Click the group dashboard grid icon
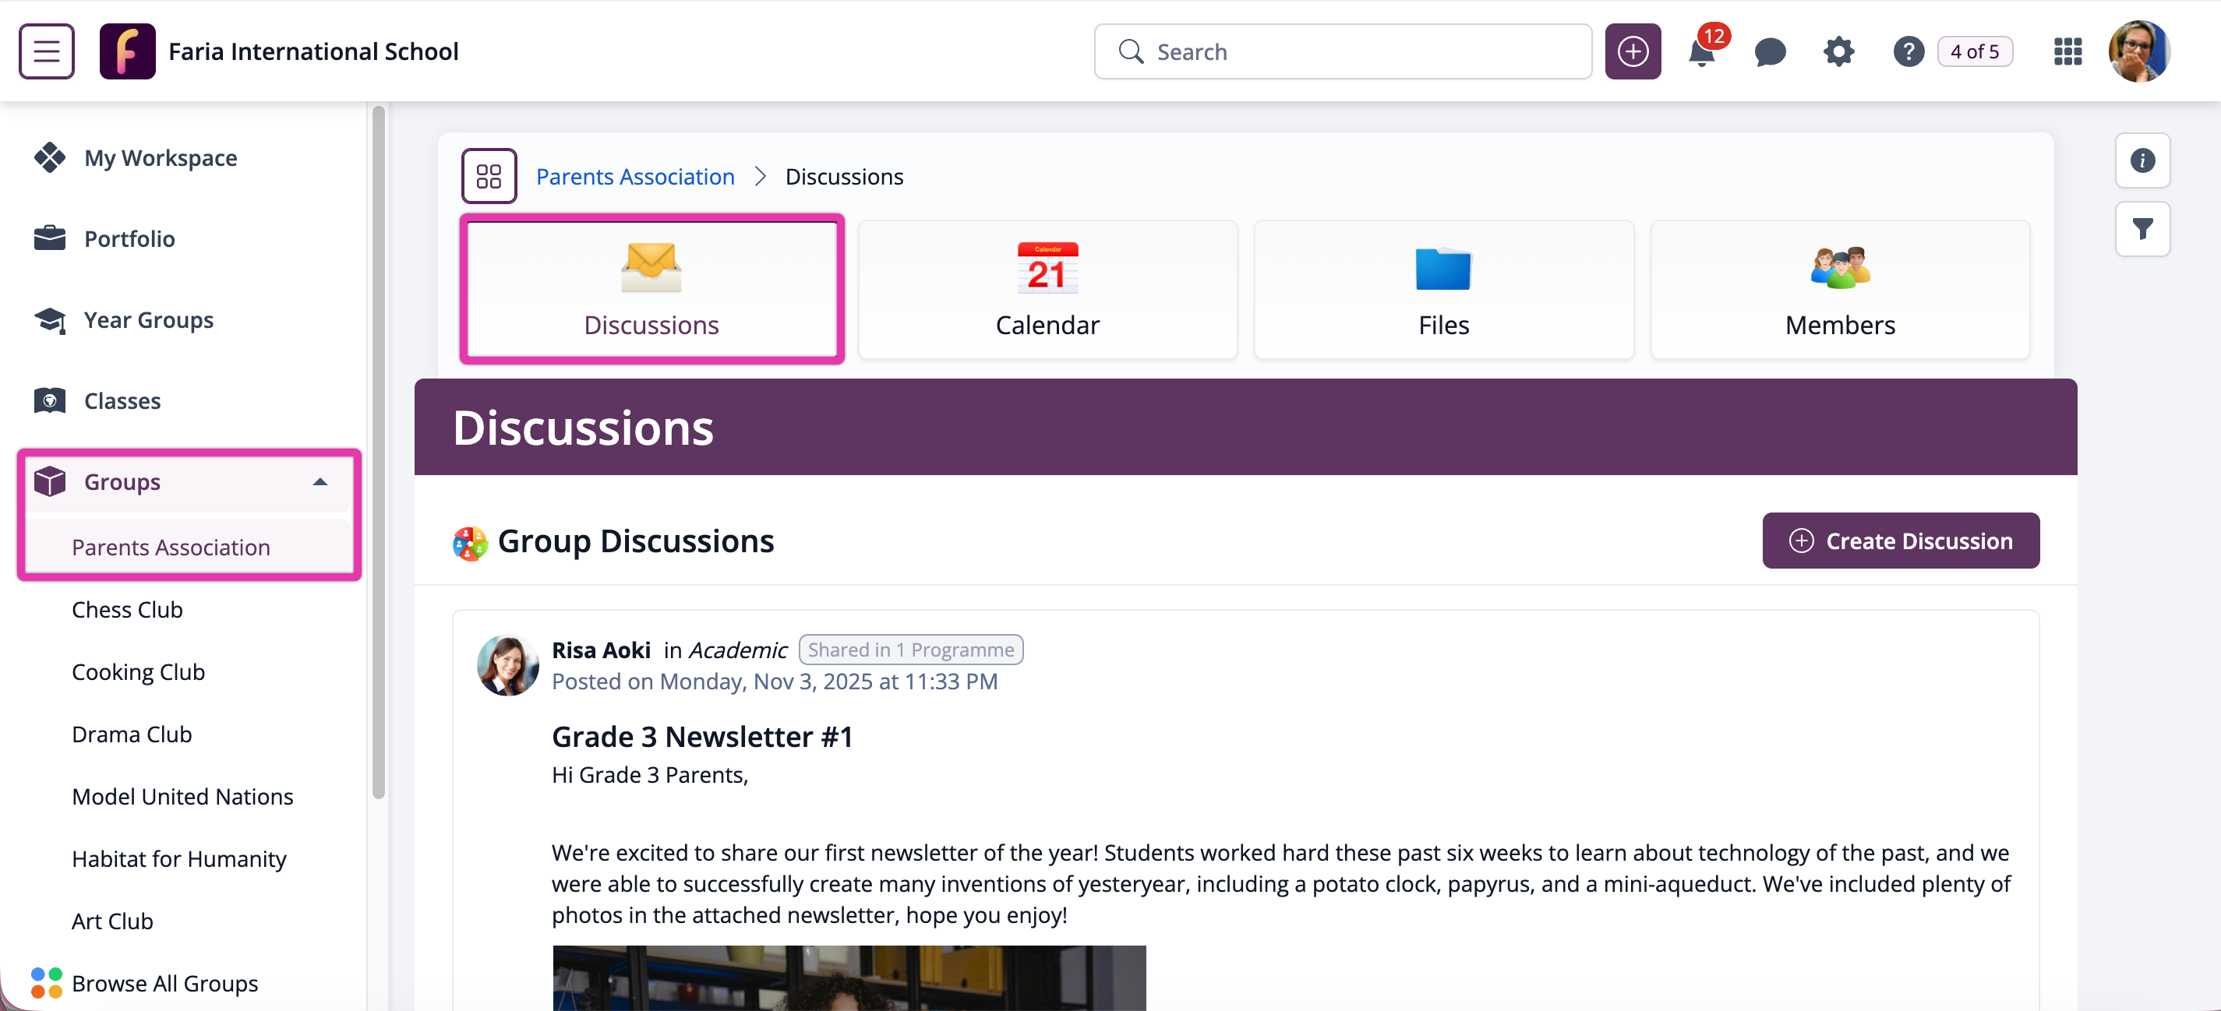 coord(489,177)
